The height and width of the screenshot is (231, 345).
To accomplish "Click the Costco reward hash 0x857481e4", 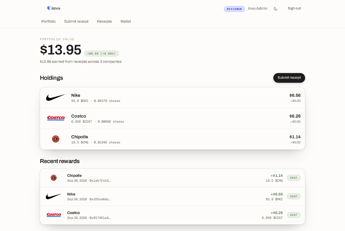I will click(x=100, y=218).
